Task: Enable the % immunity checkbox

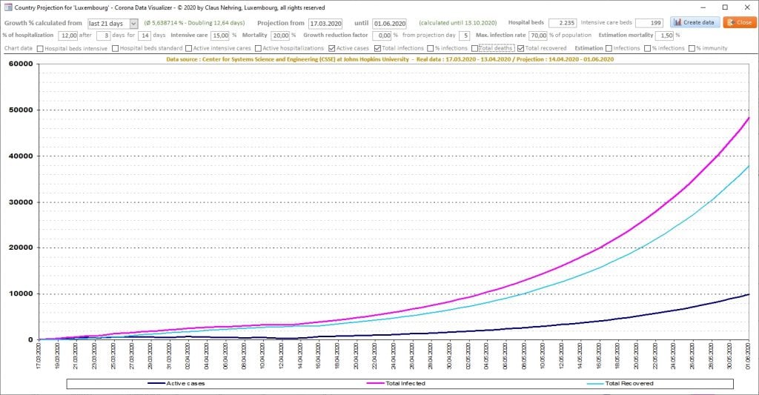Action: point(692,48)
